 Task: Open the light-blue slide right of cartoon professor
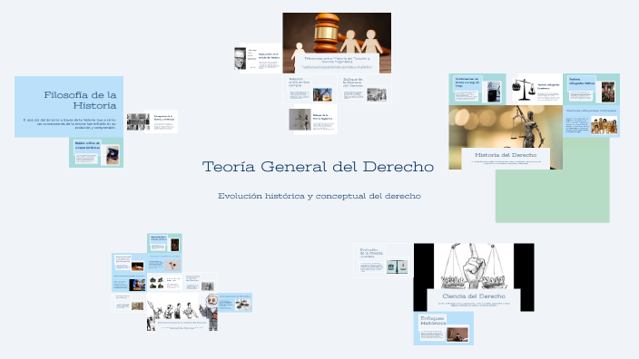click(x=235, y=303)
